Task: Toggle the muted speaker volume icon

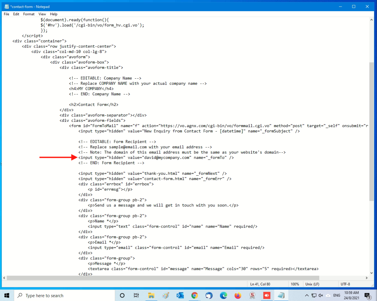Action: click(x=321, y=295)
